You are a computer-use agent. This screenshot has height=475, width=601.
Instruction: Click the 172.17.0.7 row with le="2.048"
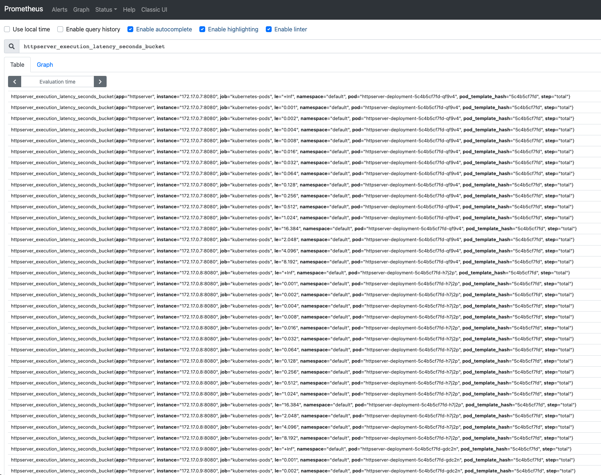[305, 240]
